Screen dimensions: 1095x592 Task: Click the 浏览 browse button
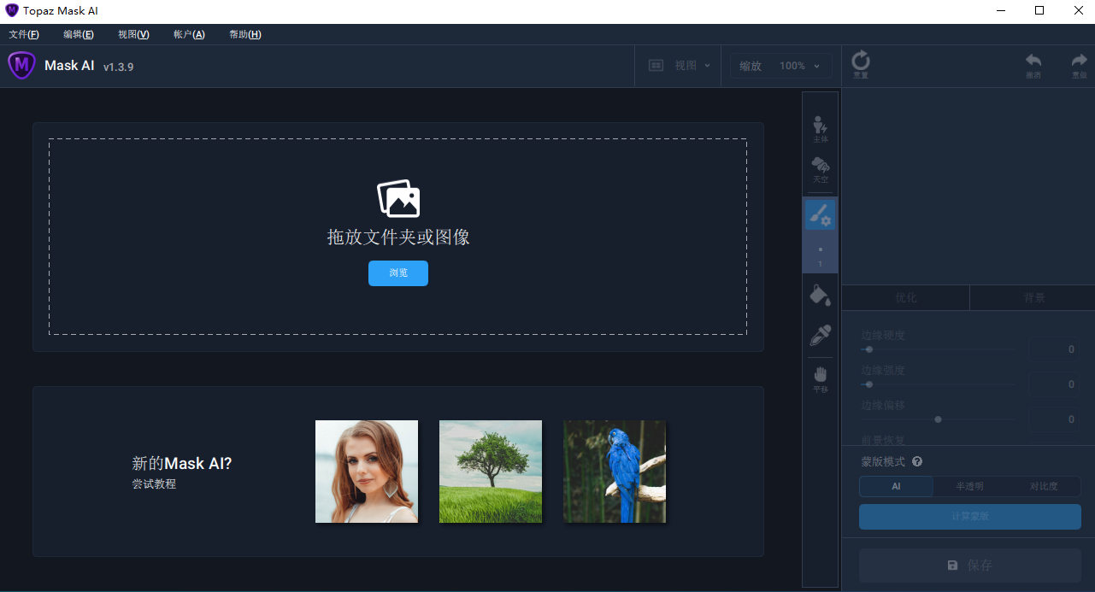398,273
